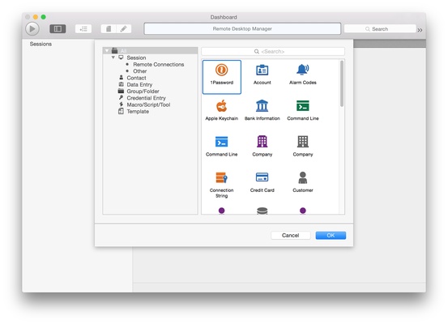Image resolution: width=448 pixels, height=324 pixels.
Task: Select the 1Password entry type
Action: click(221, 77)
